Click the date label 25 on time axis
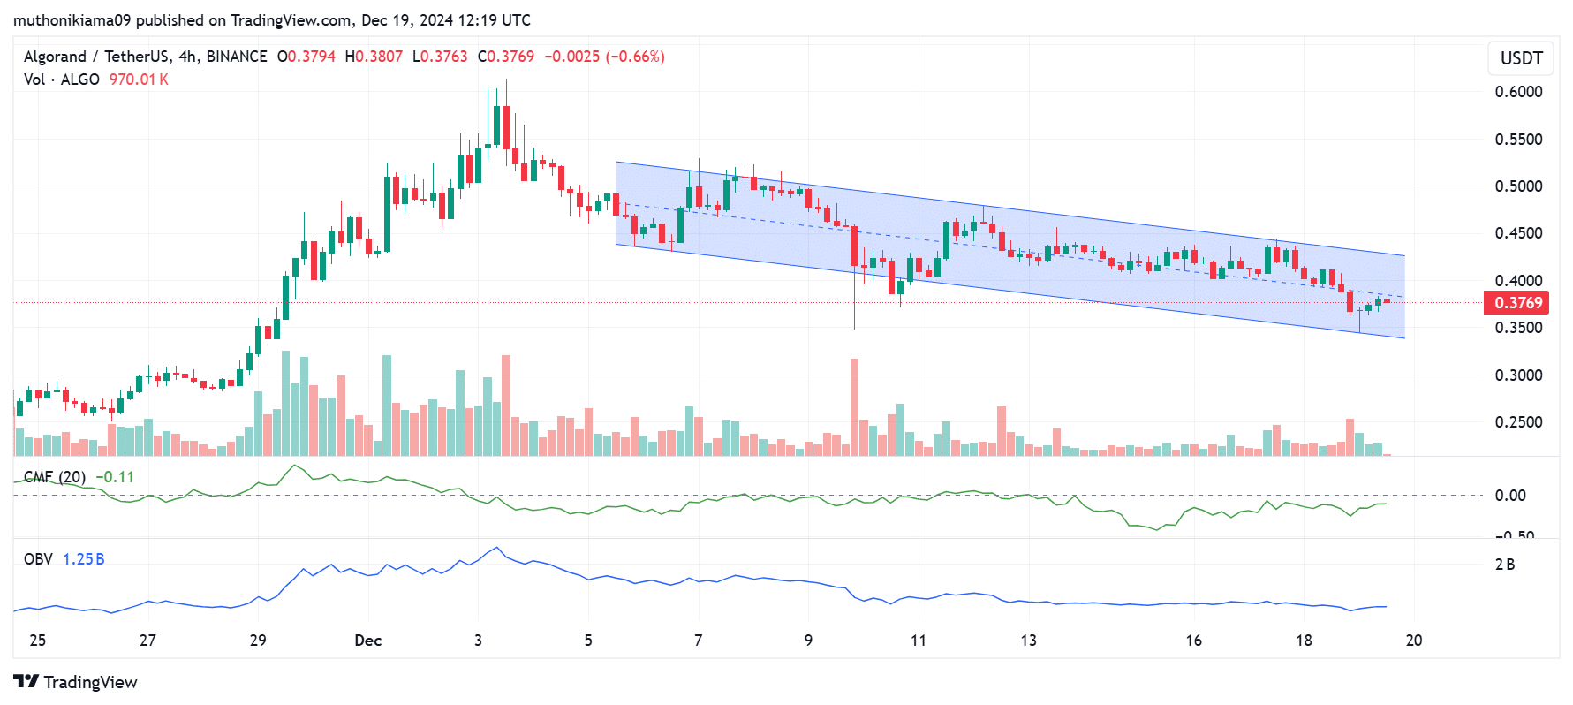 pos(38,641)
